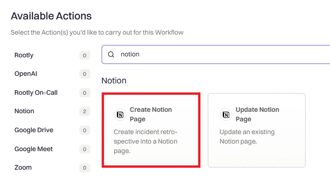The height and width of the screenshot is (181, 330).
Task: Click the 'Available Actions' heading
Action: pos(51,16)
